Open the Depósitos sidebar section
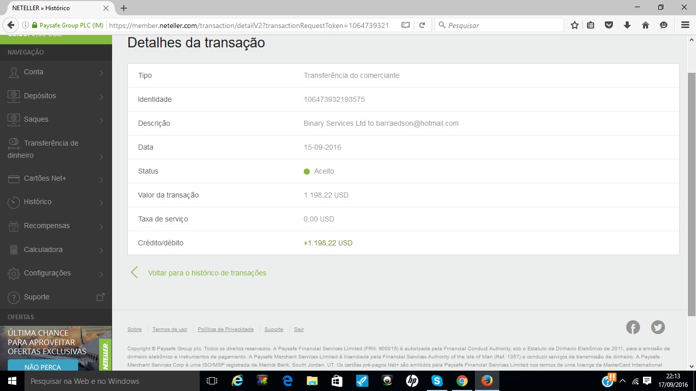Viewport: 696px width, 391px height. click(x=56, y=96)
